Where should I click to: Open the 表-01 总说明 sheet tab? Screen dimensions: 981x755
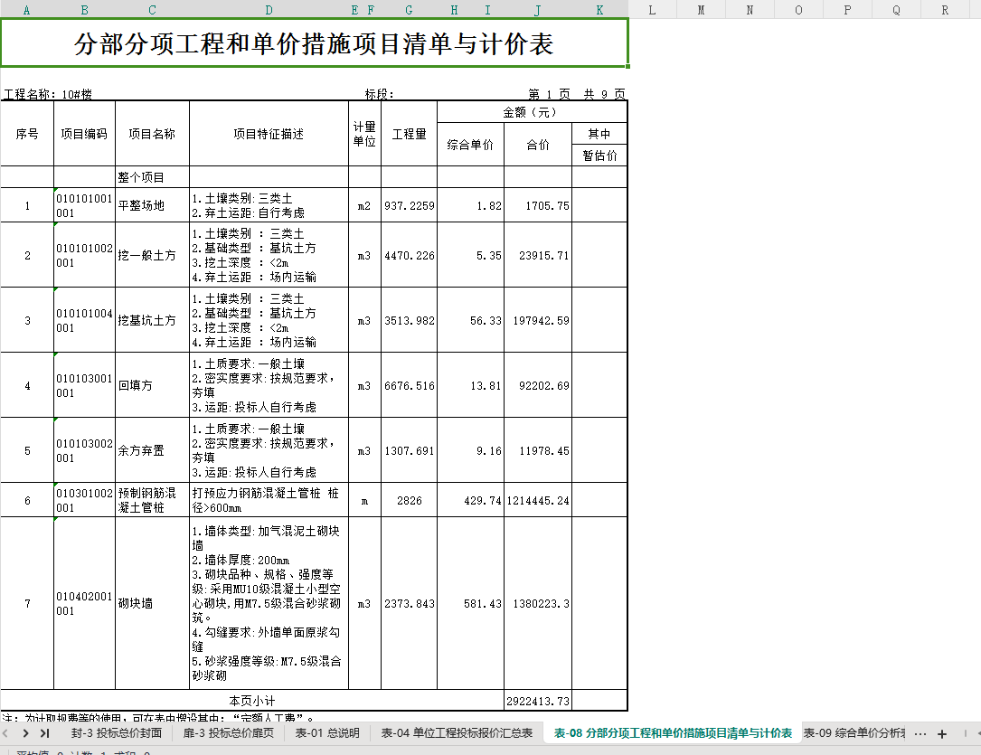pos(327,733)
